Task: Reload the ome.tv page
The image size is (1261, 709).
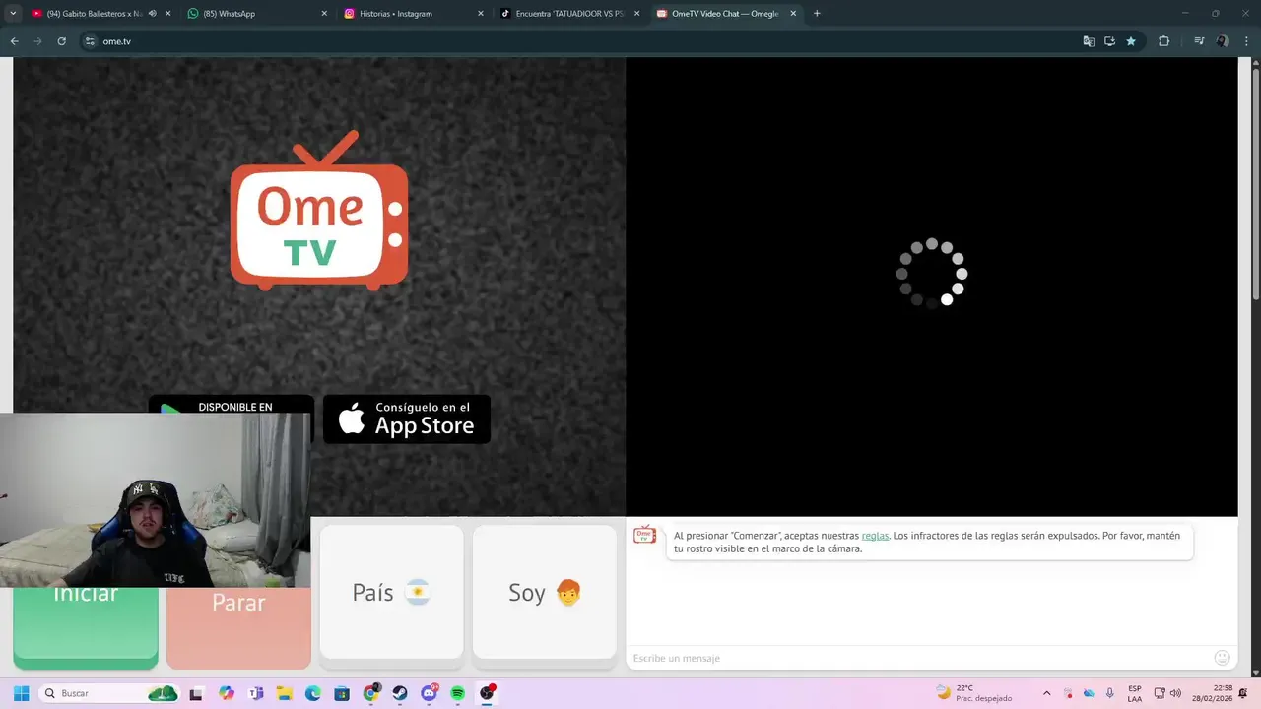Action: 61,41
